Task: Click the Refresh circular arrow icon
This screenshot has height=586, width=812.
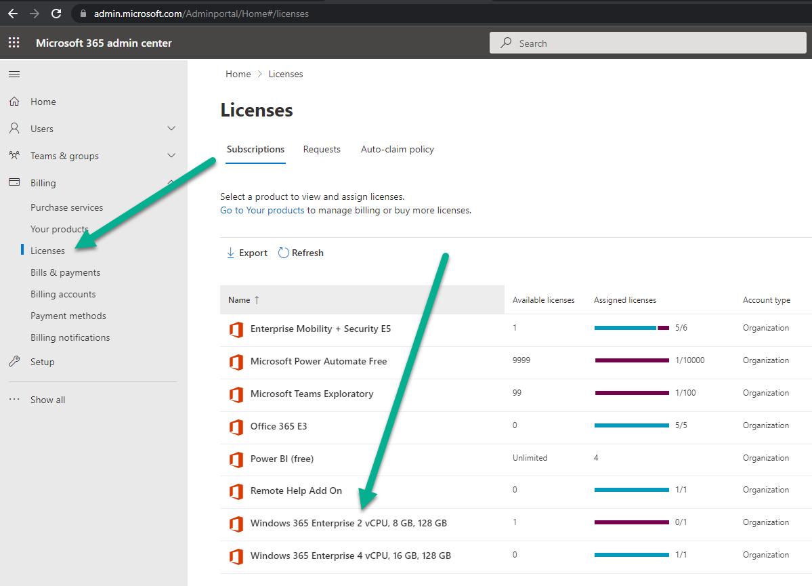Action: [x=283, y=253]
